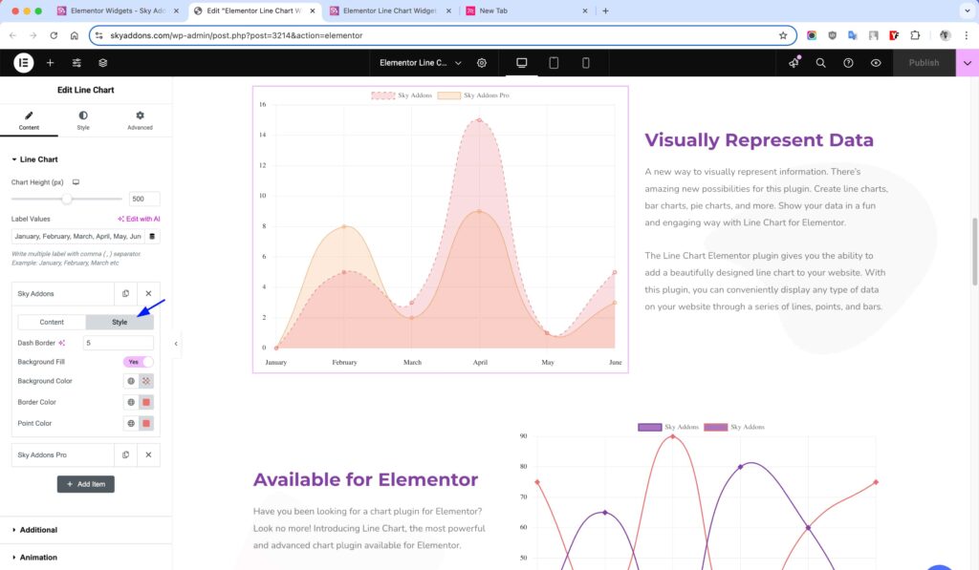
Task: Toggle Sky Addons legend in first chart
Action: (x=402, y=95)
